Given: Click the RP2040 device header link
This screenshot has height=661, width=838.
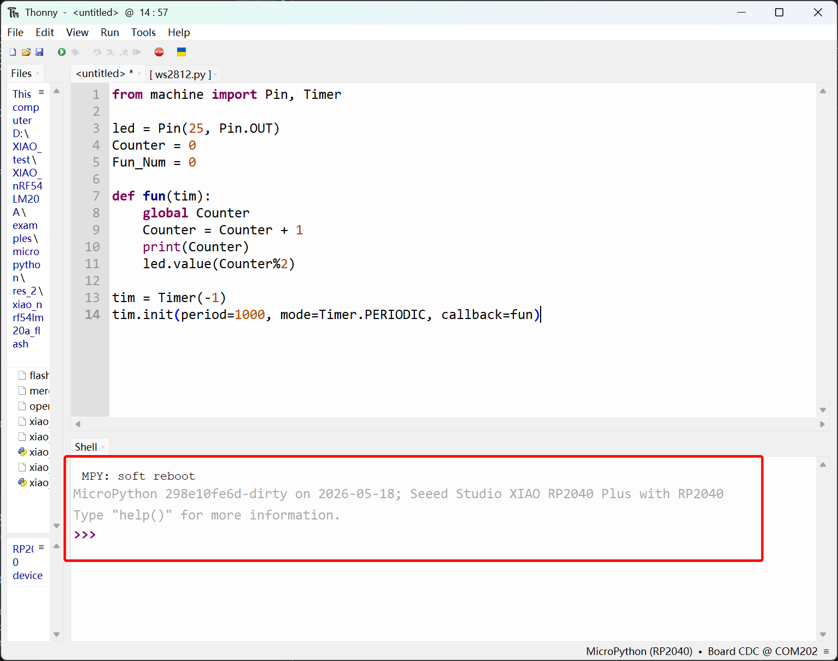Looking at the screenshot, I should coord(27,562).
